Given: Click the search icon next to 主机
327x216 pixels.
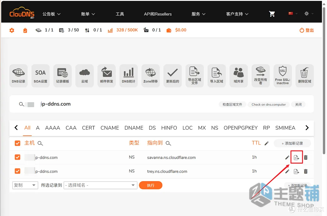Looking at the screenshot, I should (40, 143).
